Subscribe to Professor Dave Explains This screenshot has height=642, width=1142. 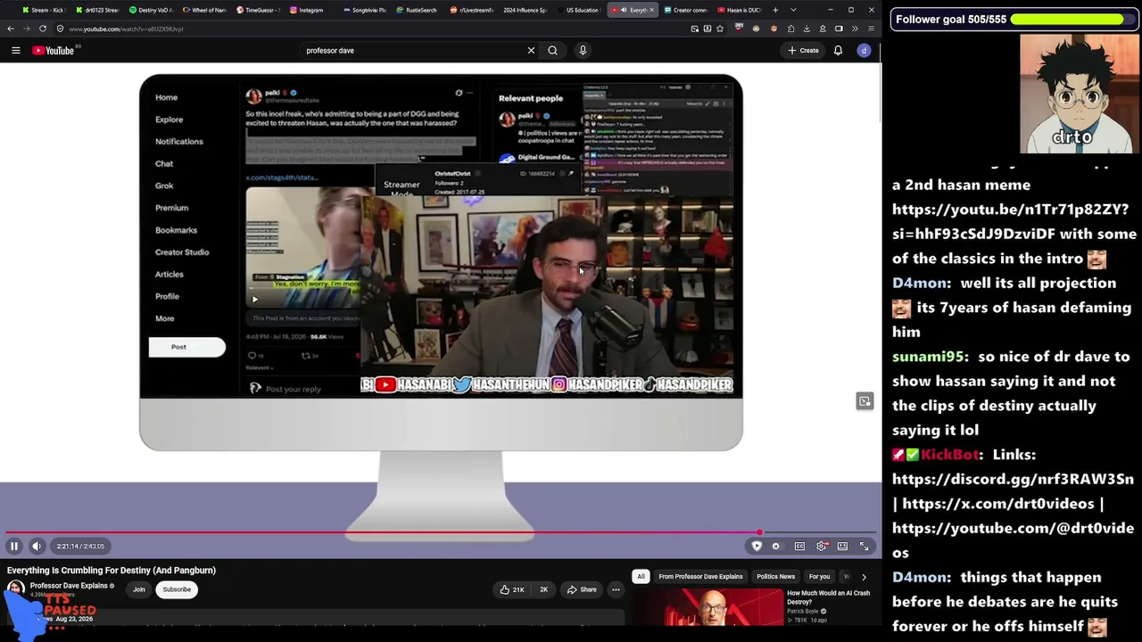point(177,589)
